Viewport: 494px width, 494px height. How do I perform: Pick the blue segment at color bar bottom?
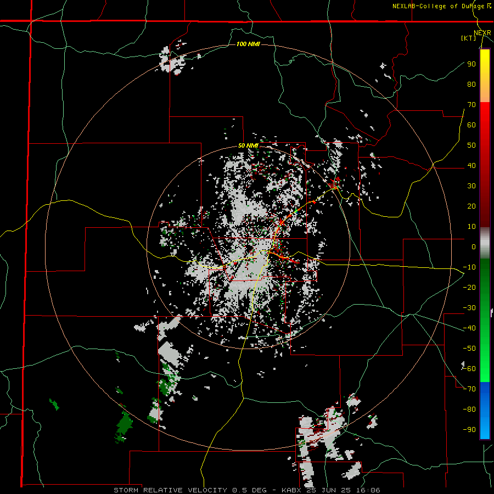click(x=485, y=410)
